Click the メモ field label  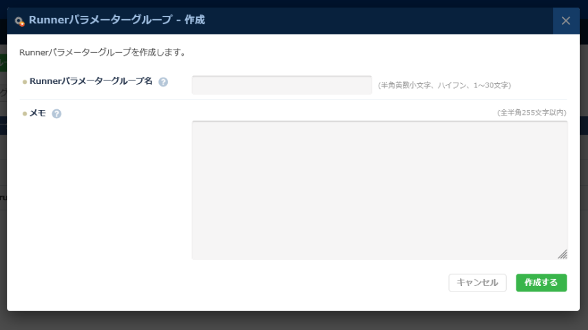[x=38, y=113]
